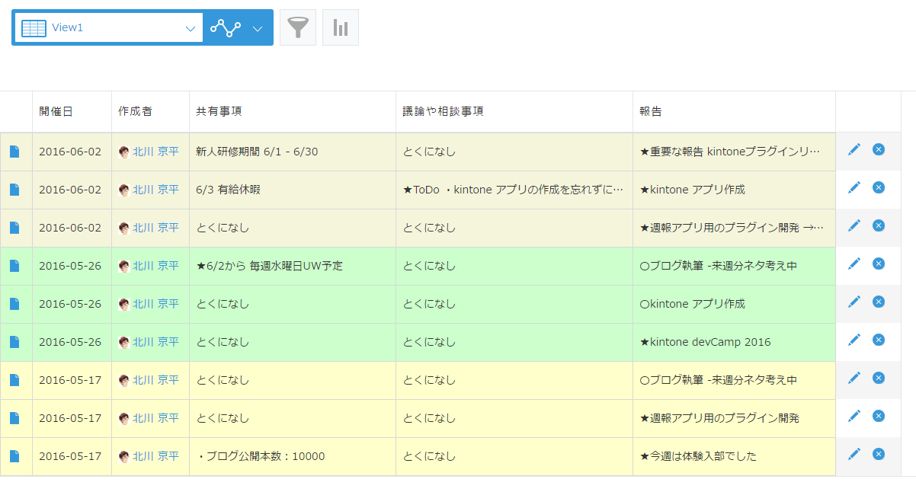Image resolution: width=916 pixels, height=492 pixels.
Task: Open 北川 京平 user link in first row
Action: click(155, 152)
